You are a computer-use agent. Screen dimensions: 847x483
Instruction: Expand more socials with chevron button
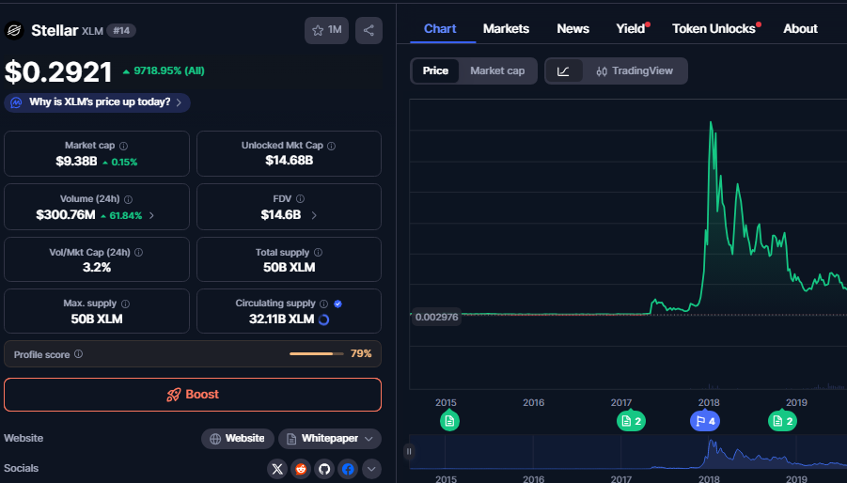click(x=371, y=468)
